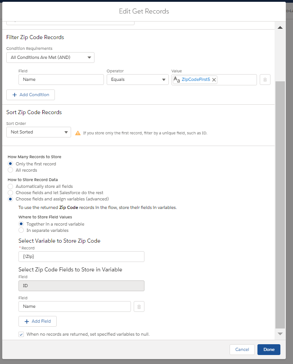Viewport: 293px width, 364px height.
Task: Click the Record variable {!Zip} input
Action: pos(81,257)
